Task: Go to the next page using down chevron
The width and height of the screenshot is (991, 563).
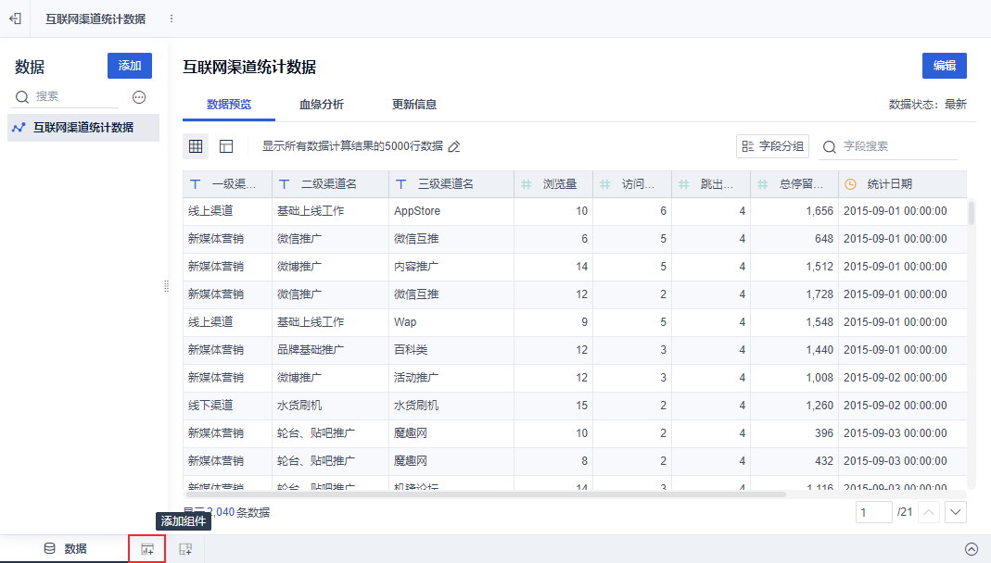Action: tap(956, 512)
